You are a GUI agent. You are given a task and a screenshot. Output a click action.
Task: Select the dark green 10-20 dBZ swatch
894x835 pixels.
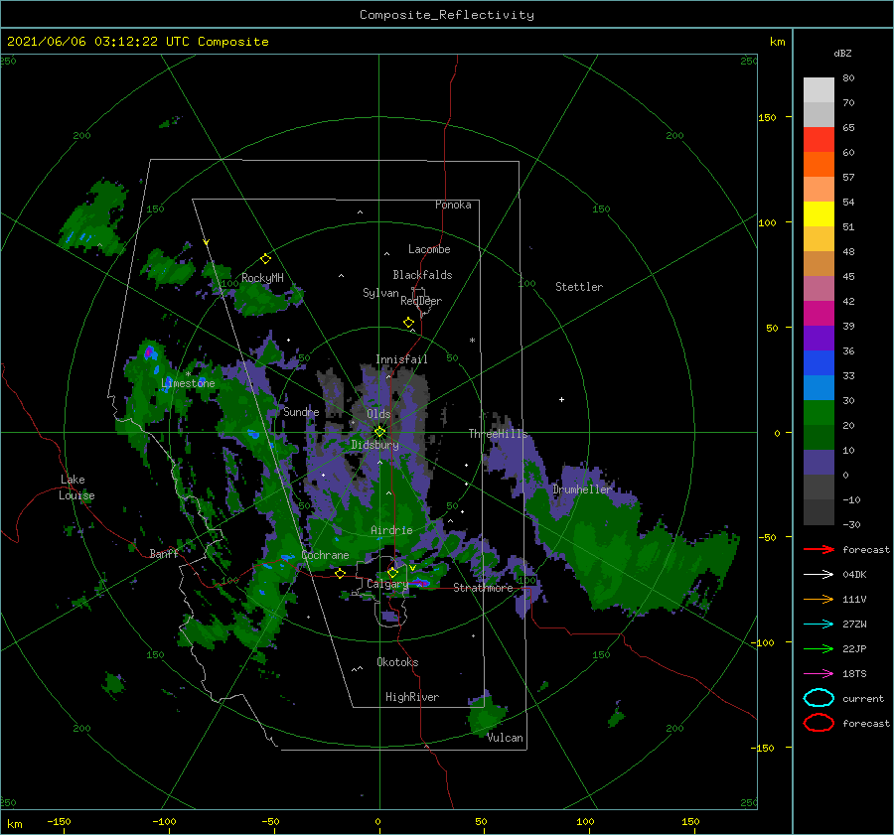(x=819, y=437)
